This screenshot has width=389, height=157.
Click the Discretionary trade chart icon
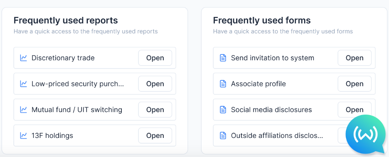click(23, 58)
